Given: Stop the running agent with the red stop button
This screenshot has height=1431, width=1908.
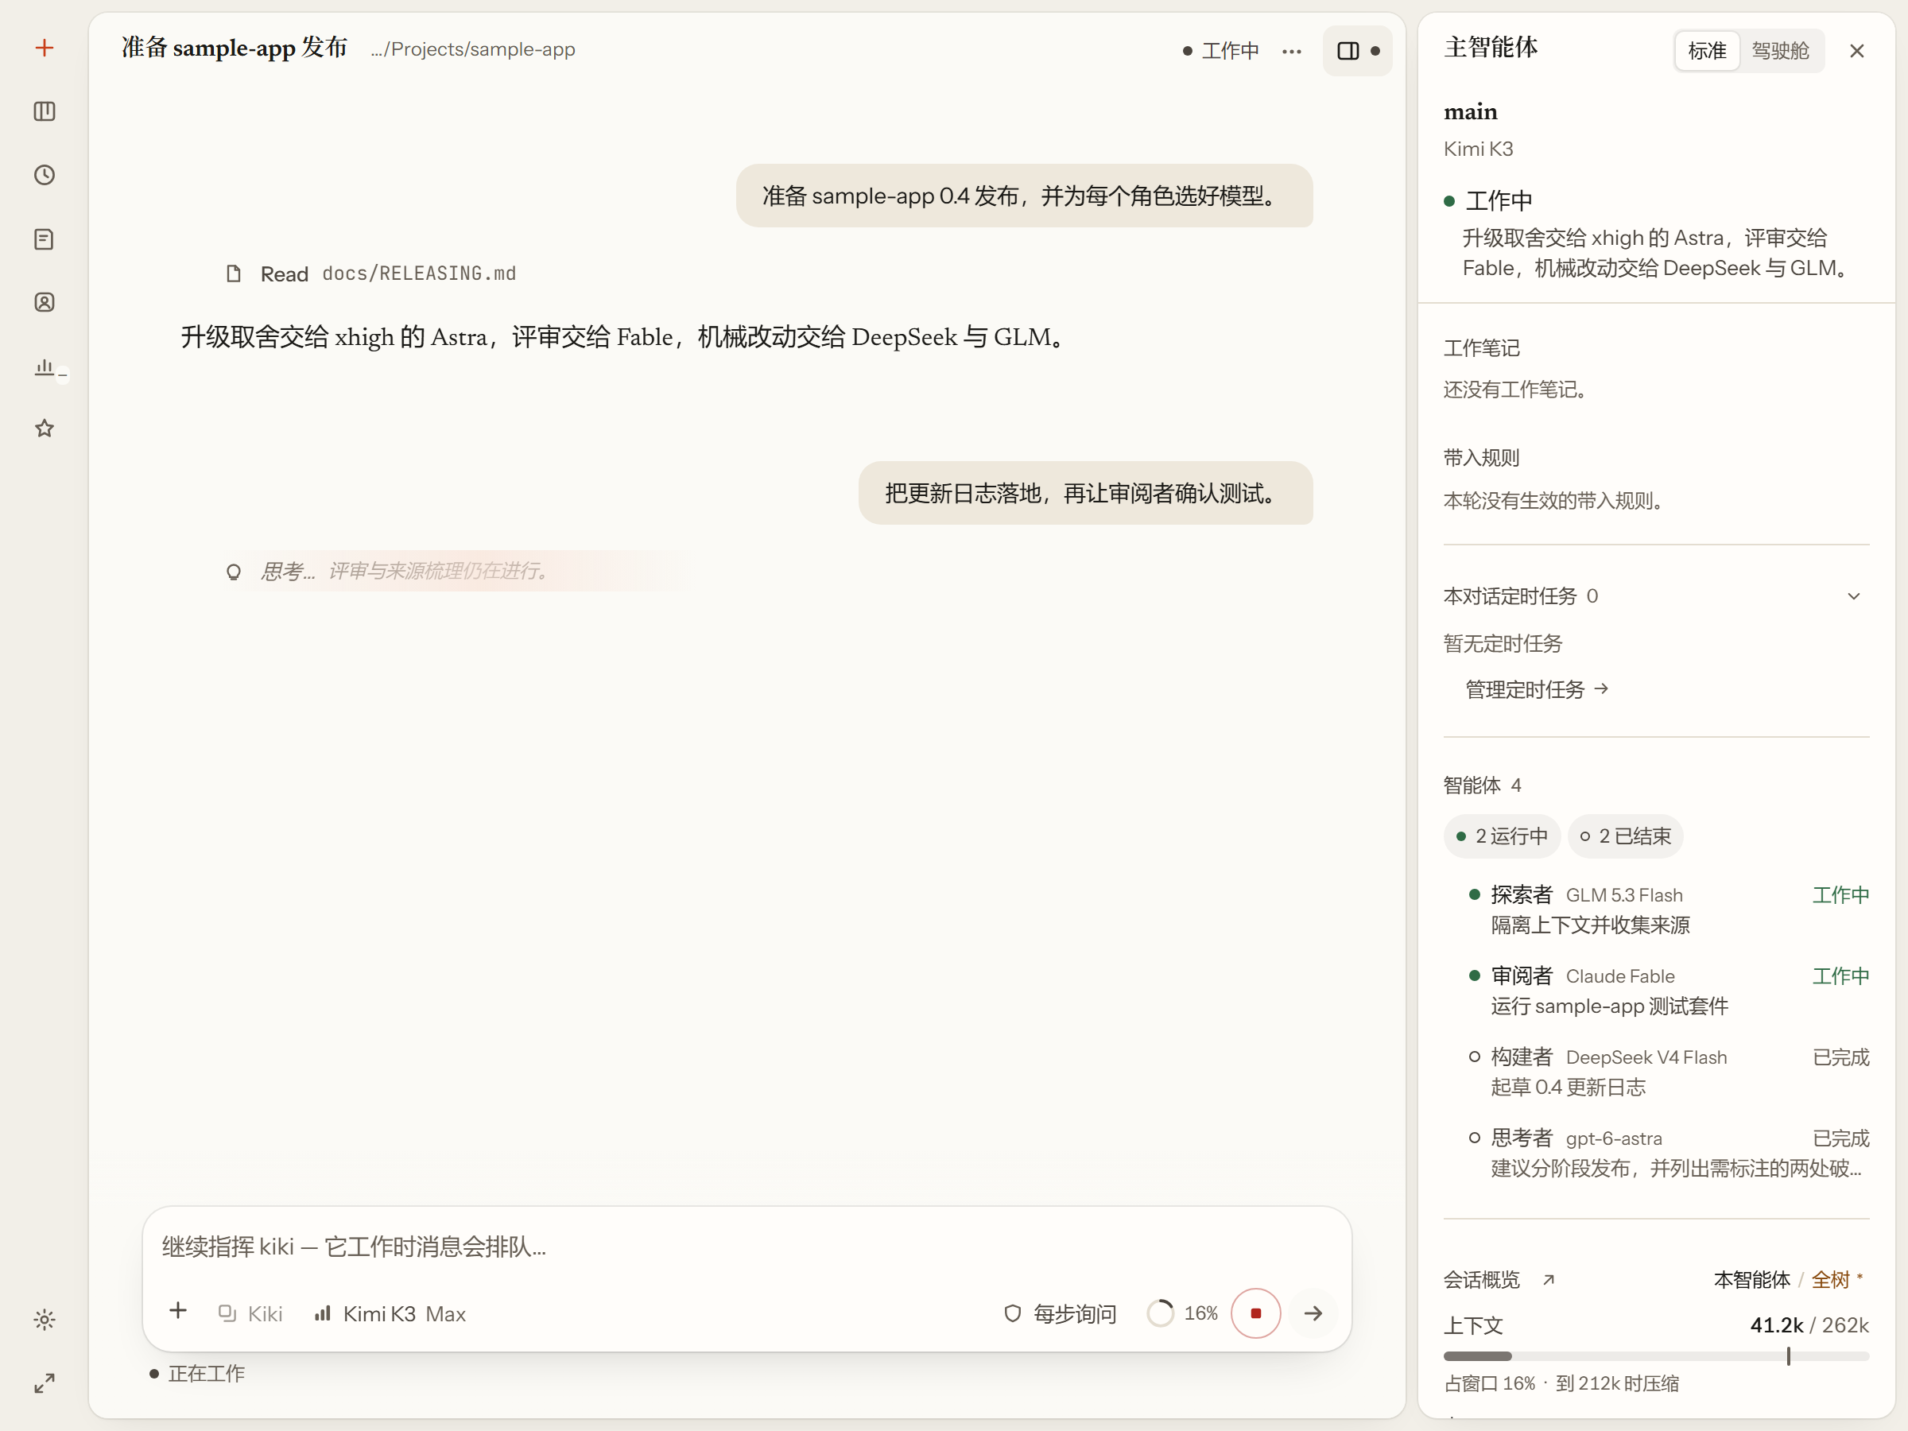Looking at the screenshot, I should click(1255, 1313).
